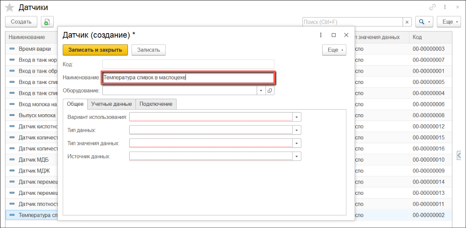The width and height of the screenshot is (466, 228).
Task: Click the Создать button in the list toolbar
Action: pyautogui.click(x=21, y=22)
